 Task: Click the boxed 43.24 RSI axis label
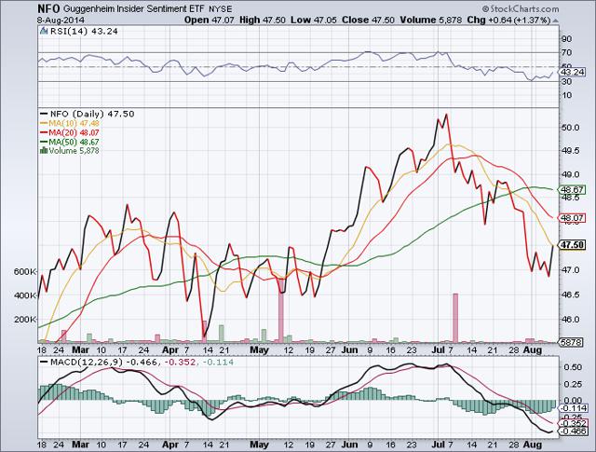pos(573,73)
